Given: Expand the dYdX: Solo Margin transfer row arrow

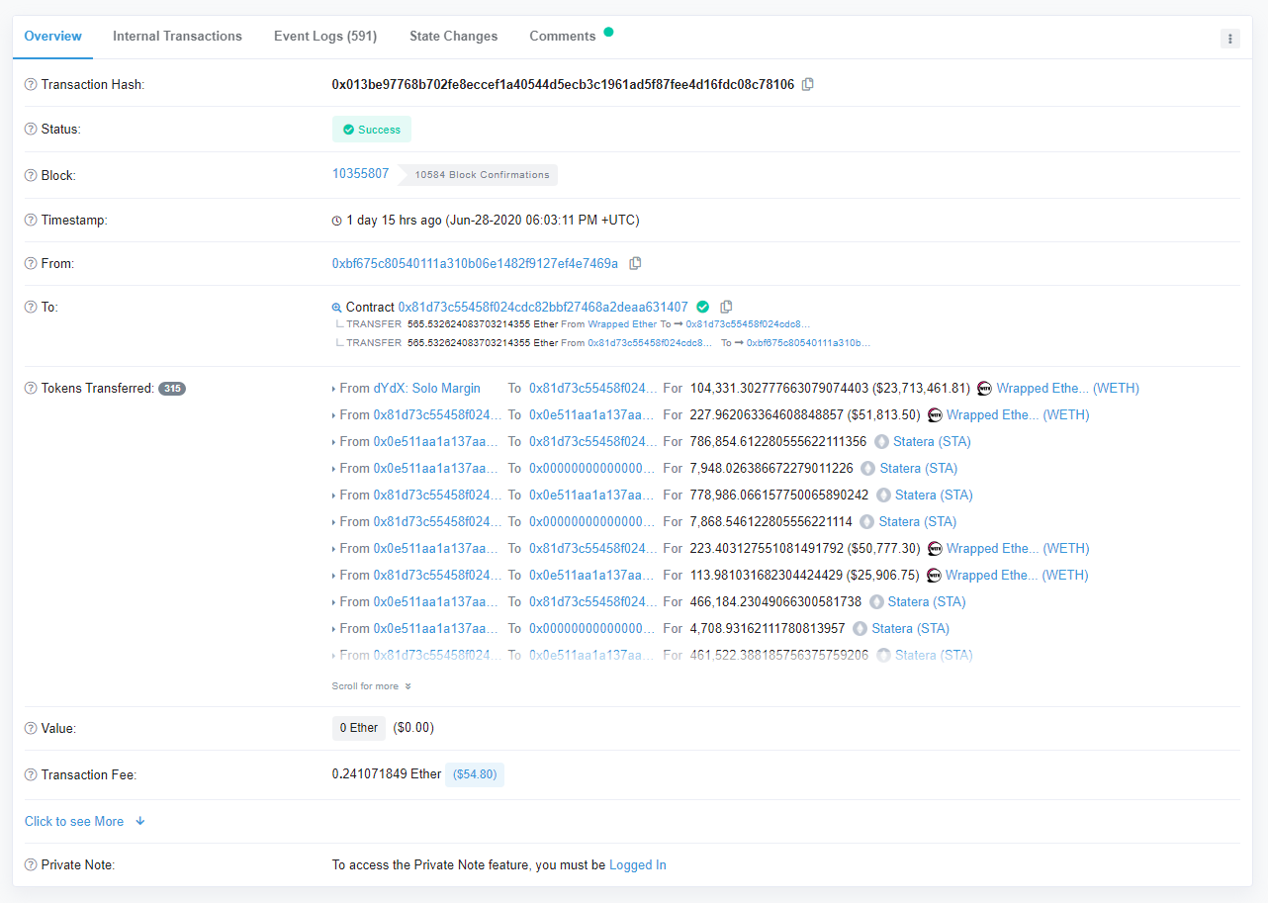Looking at the screenshot, I should coord(334,389).
